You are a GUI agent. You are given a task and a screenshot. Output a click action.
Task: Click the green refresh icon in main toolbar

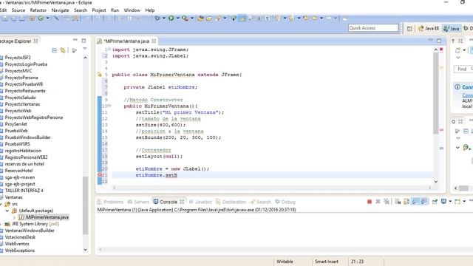click(41, 18)
